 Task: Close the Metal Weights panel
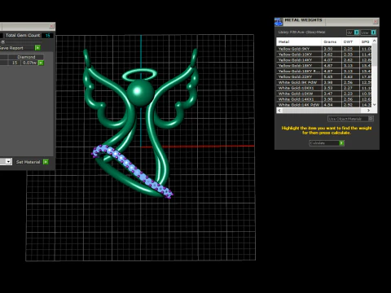click(376, 22)
